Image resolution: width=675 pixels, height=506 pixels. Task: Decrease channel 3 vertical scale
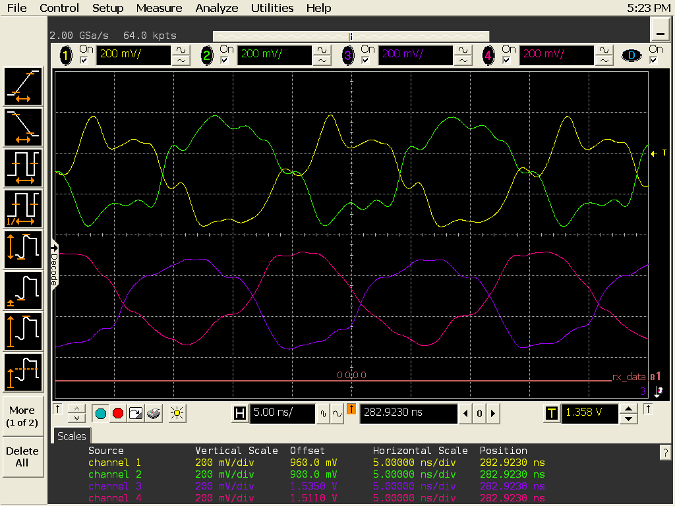point(463,61)
